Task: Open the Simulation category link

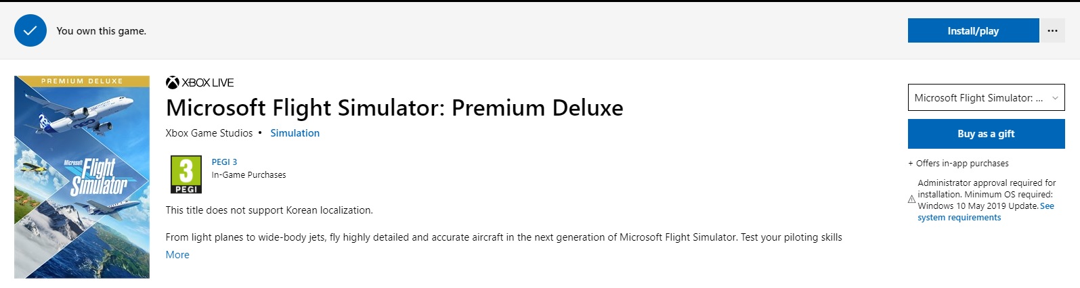Action: [295, 133]
